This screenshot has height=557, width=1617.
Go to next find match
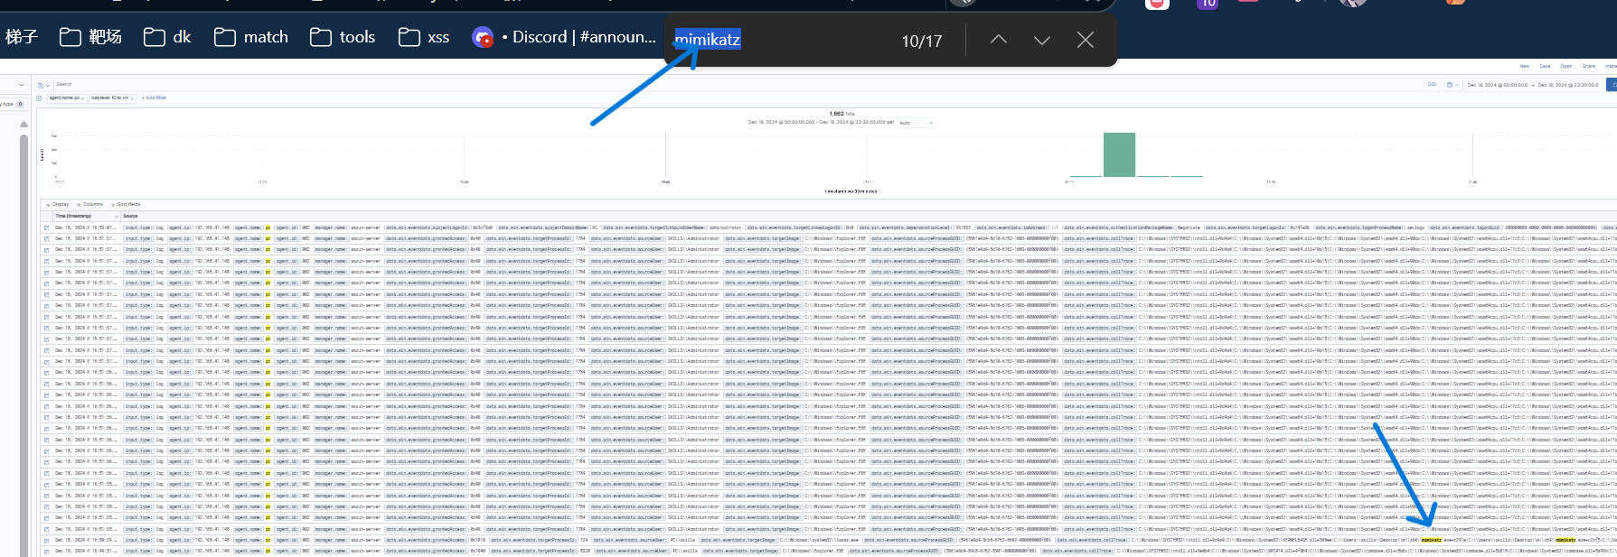coord(1041,40)
